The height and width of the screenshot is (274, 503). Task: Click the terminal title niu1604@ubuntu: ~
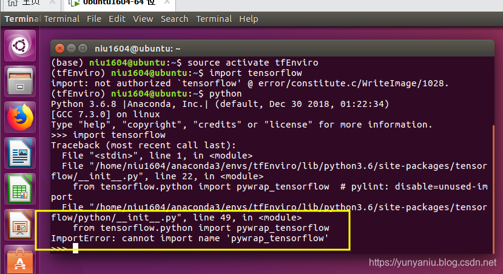pyautogui.click(x=137, y=49)
